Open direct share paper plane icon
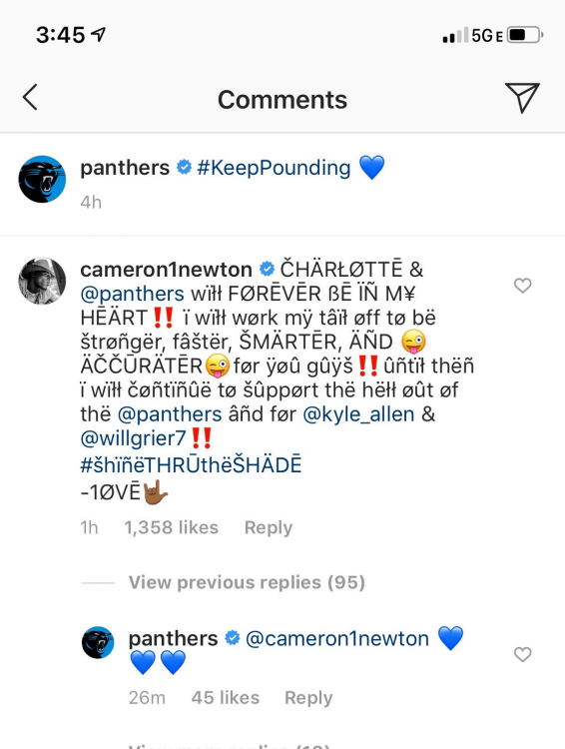565x749 pixels. pyautogui.click(x=522, y=98)
